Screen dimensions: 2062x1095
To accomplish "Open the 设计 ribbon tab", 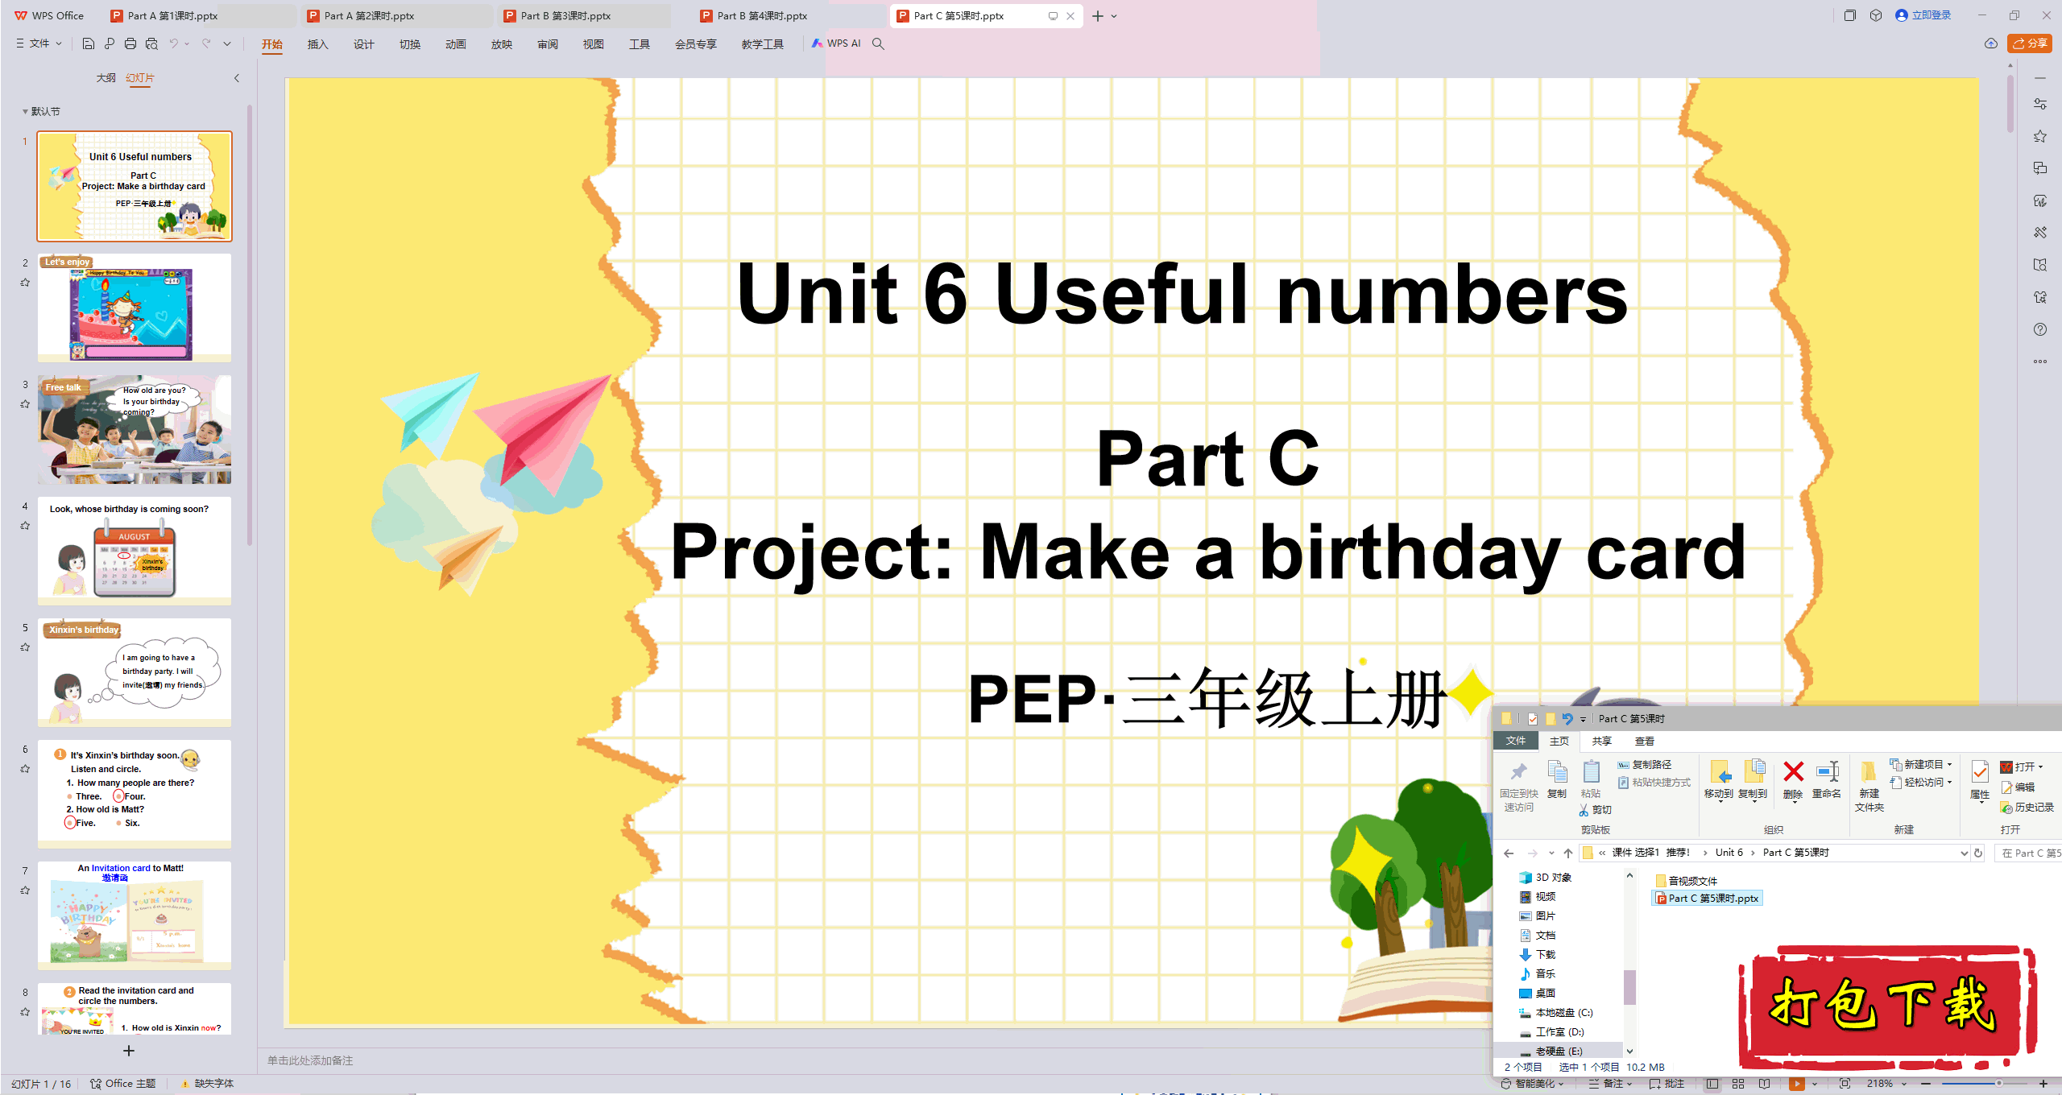I will [363, 44].
